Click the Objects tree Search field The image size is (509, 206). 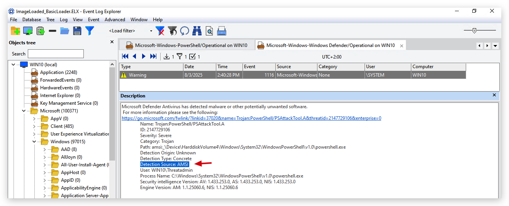(56, 54)
